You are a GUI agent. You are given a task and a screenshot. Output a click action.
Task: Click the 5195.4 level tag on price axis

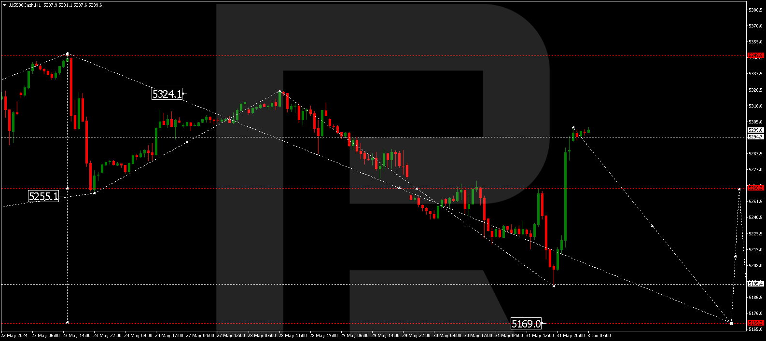(x=755, y=284)
